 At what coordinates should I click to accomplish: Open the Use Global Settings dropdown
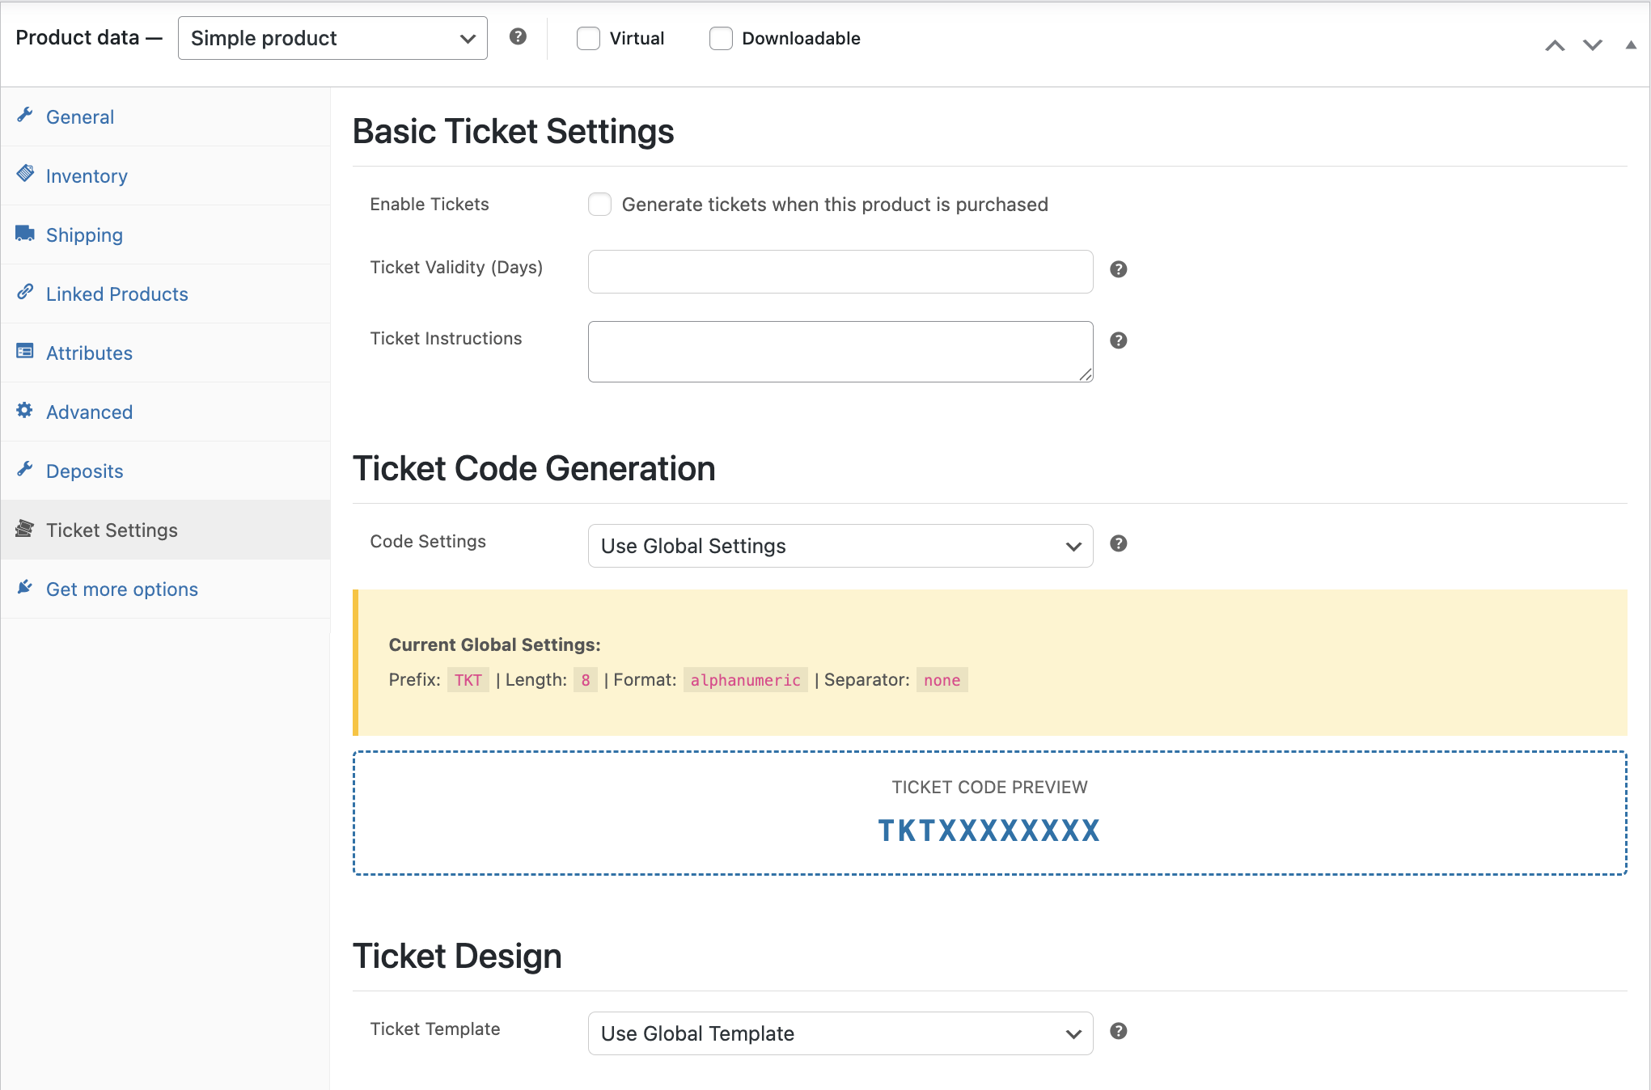[x=840, y=546]
